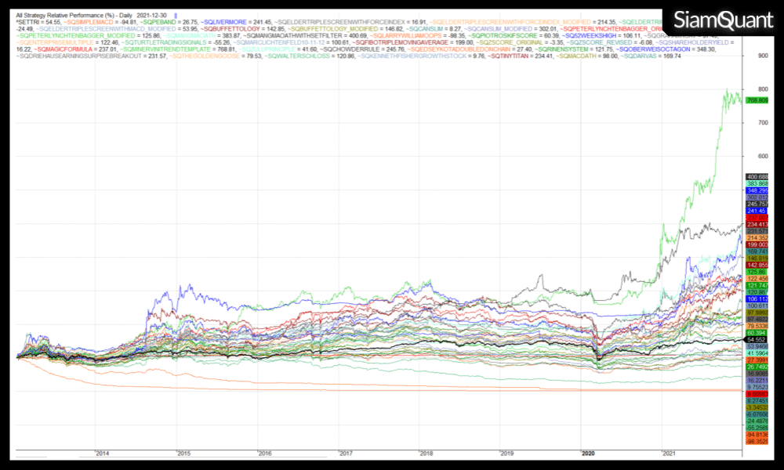Click the chart title 'All Strategy Relative Performance'

coord(56,15)
